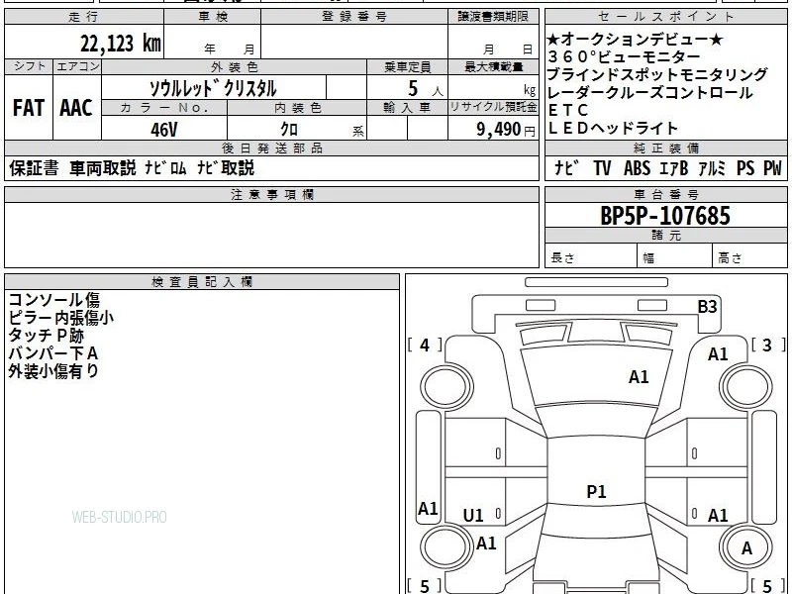The image size is (792, 594).
Task: Click the "登録番号" column header
Action: (x=354, y=17)
